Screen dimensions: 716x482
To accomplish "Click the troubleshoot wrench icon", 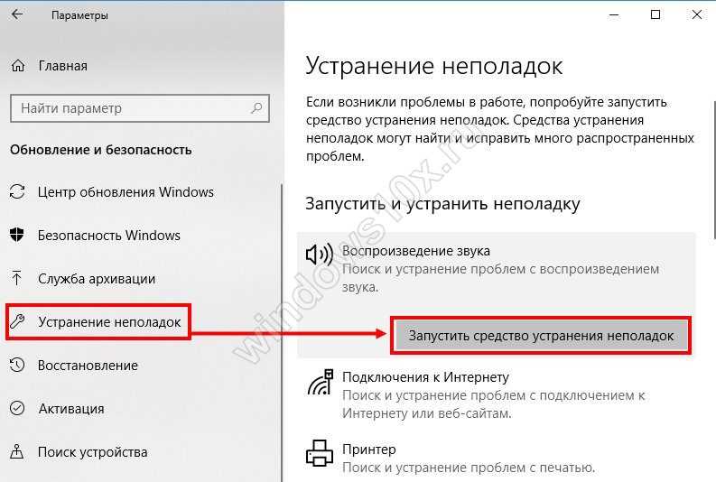I will 17,321.
